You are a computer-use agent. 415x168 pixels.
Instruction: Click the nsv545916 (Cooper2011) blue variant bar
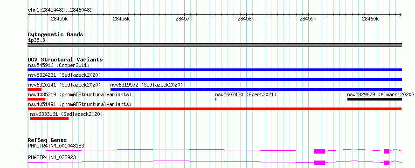coord(214,70)
